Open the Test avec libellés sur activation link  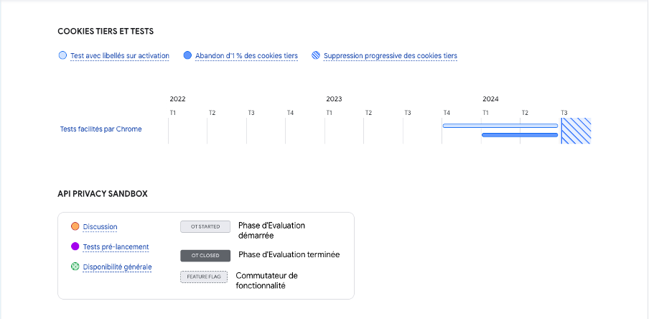[120, 56]
